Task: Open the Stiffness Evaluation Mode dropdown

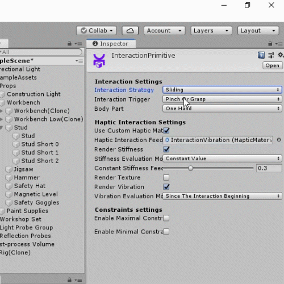Action: pos(222,158)
